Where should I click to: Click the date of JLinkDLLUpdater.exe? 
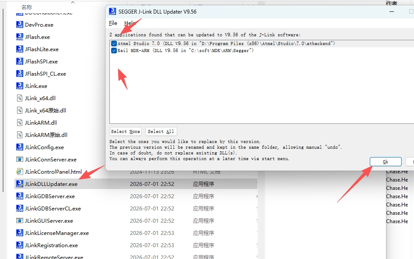[152, 184]
